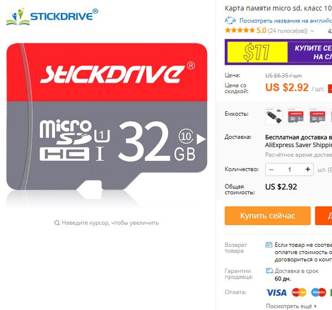Click the 'Купить сейчас' button
Image resolution: width=332 pixels, height=310 pixels.
click(268, 216)
